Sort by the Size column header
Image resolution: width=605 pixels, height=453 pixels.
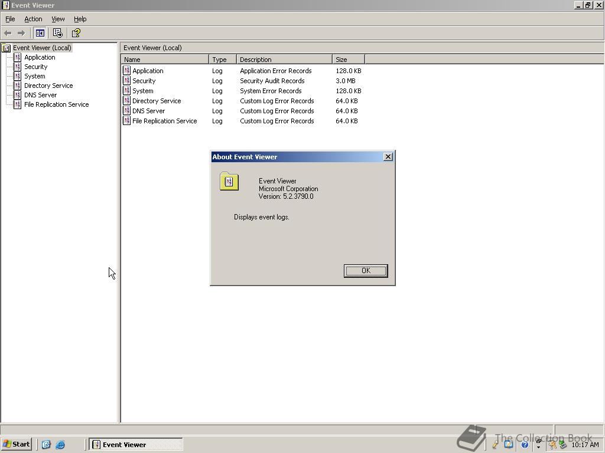pyautogui.click(x=349, y=60)
